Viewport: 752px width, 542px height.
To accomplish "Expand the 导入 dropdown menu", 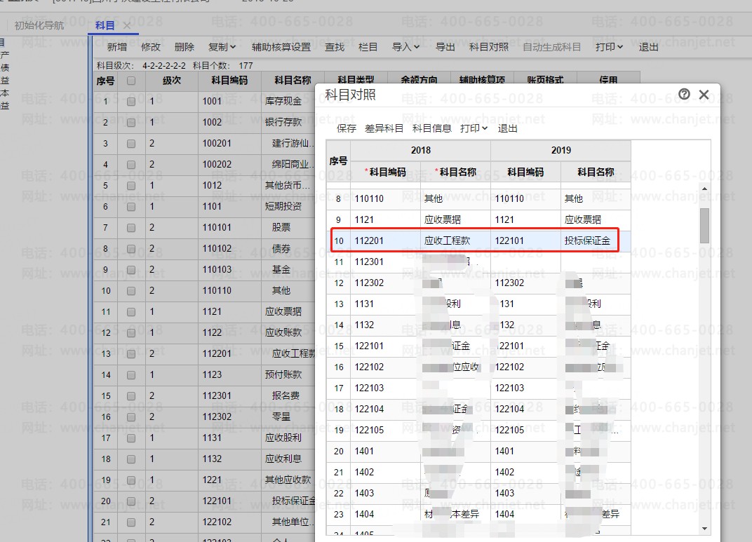I will tap(405, 47).
